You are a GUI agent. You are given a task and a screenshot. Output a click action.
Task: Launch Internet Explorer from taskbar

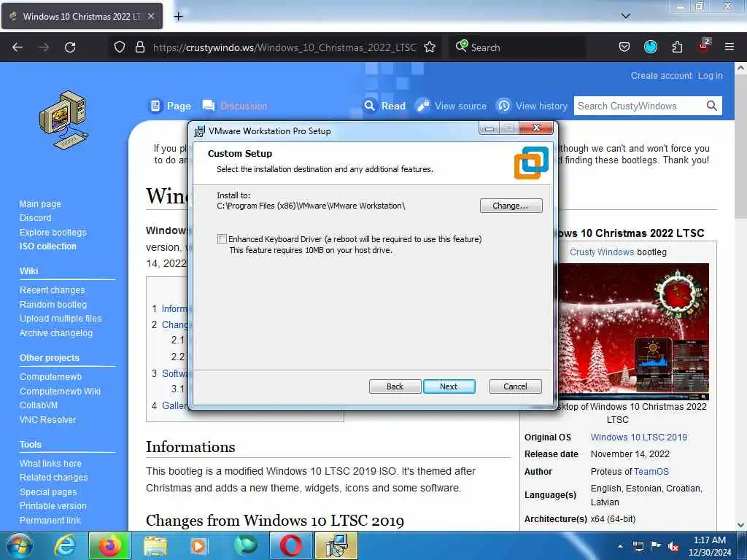[64, 545]
